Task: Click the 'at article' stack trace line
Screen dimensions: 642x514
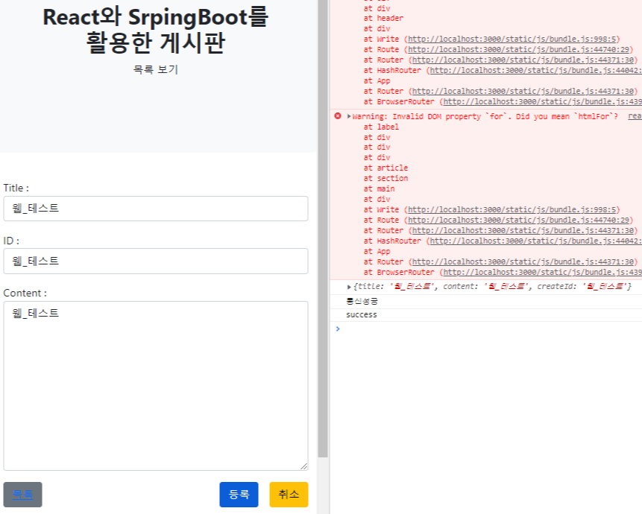Action: [x=385, y=168]
